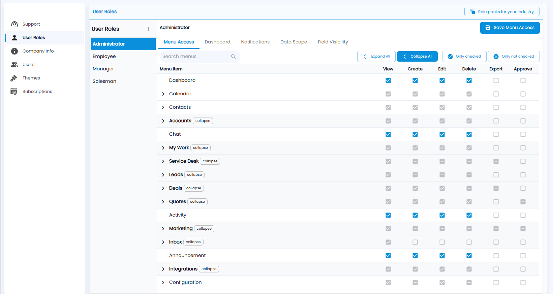Image resolution: width=553 pixels, height=294 pixels.
Task: Check Announcement Approve checkbox
Action: [523, 256]
